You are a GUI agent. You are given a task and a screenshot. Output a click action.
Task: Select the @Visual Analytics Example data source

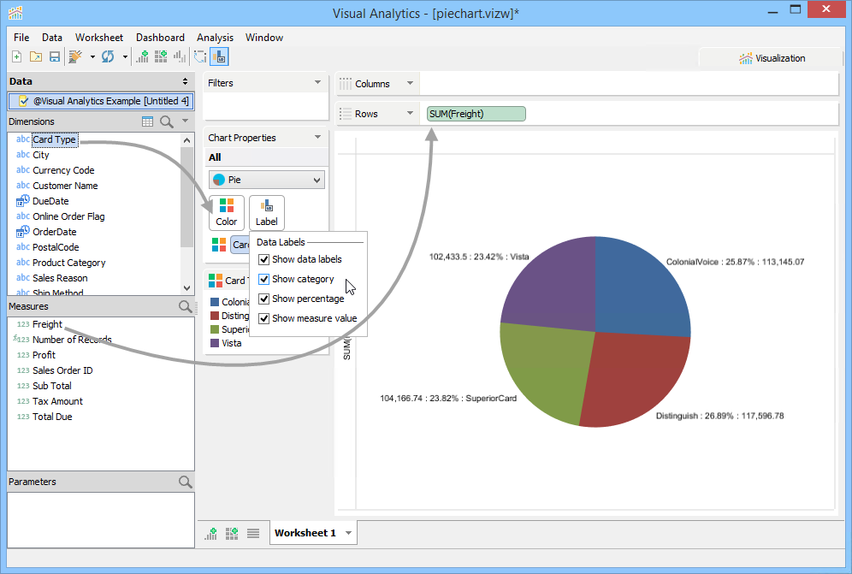(101, 101)
